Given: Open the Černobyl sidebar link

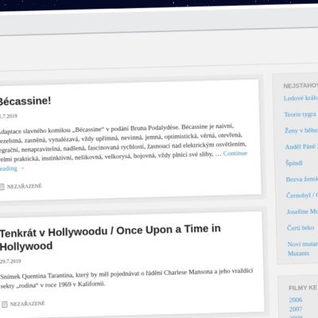Looking at the screenshot, I should (302, 196).
